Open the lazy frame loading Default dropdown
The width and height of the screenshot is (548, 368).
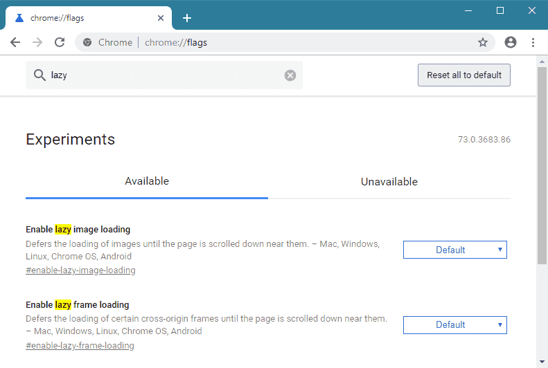pyautogui.click(x=455, y=324)
